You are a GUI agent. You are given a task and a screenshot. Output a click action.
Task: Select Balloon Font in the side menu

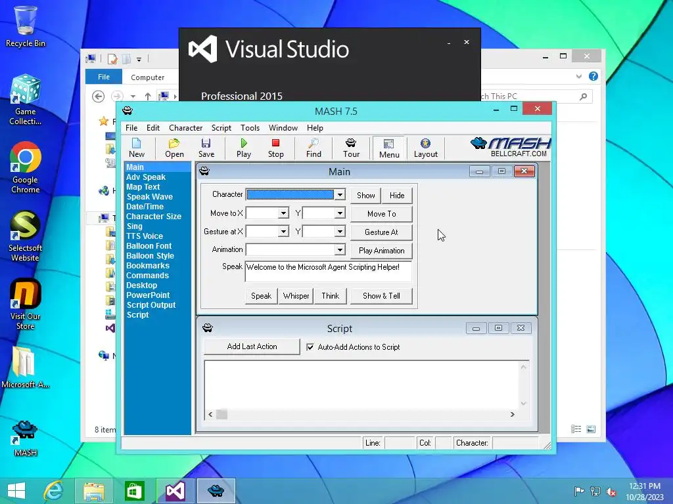149,246
